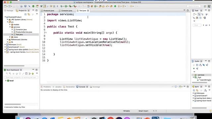212x119 pixels.
Task: Click the New Java Class green icon
Action: (x=95, y=6)
